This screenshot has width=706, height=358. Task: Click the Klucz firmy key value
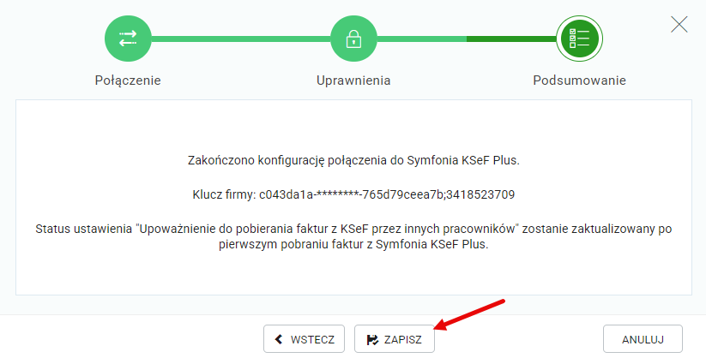(x=386, y=194)
